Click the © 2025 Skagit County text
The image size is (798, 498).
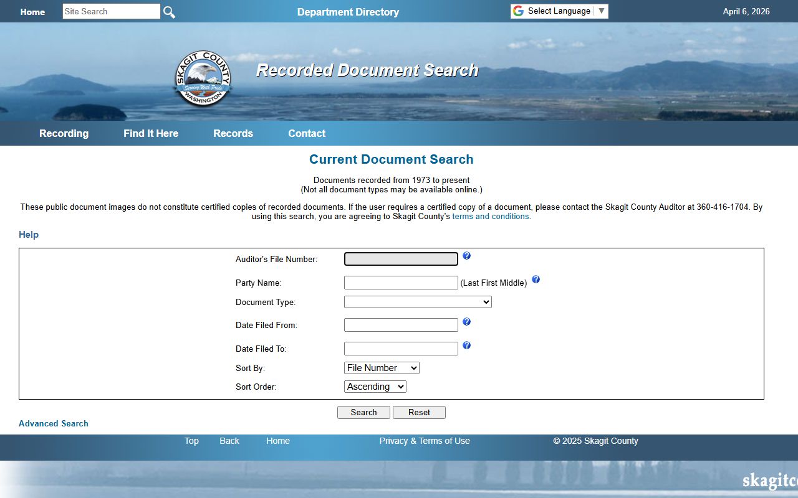click(595, 441)
